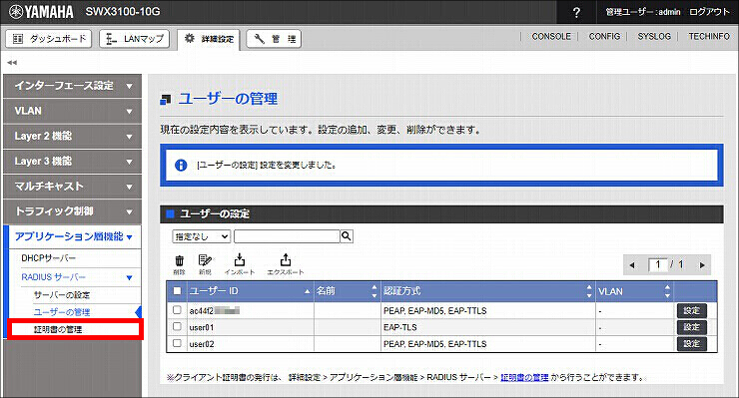Expand トラフィック制御 menu

(72, 211)
